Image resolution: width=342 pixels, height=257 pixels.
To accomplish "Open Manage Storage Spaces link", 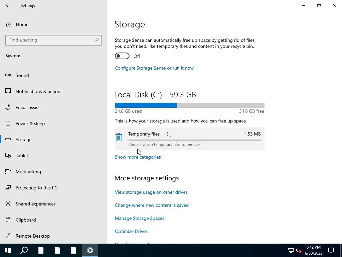I will [x=140, y=218].
